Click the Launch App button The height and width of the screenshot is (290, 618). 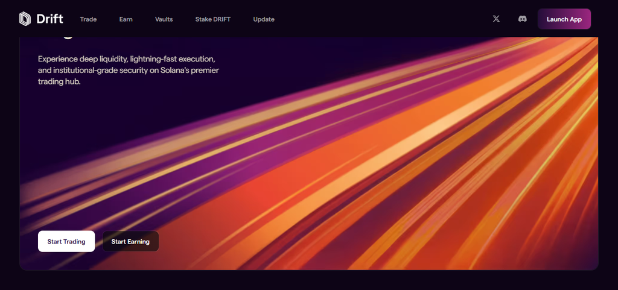coord(564,19)
